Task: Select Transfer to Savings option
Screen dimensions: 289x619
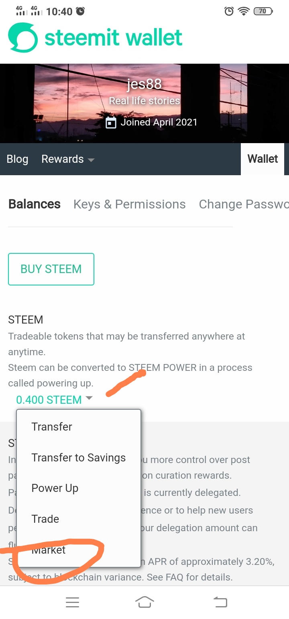Action: (x=78, y=457)
